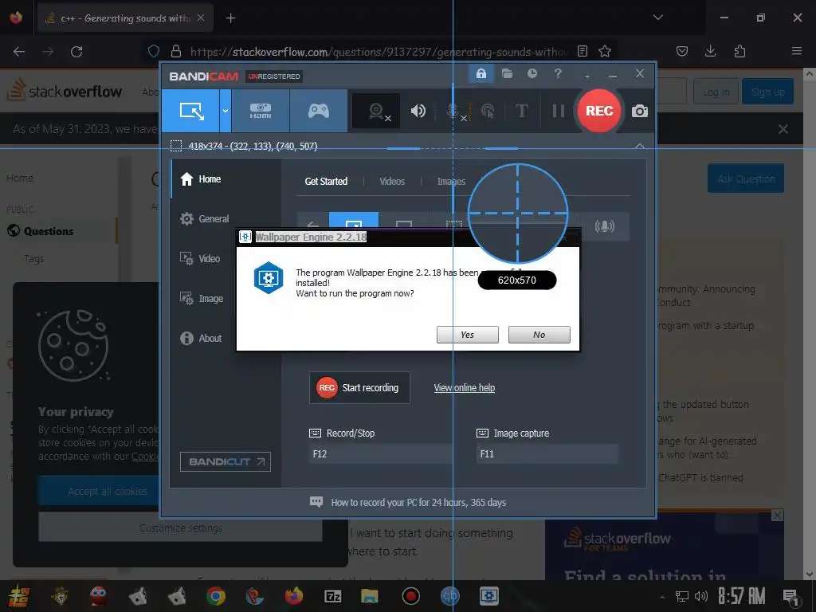Open the screen recording mode dropdown arrow
Screen dimensions: 816x612
(226, 111)
